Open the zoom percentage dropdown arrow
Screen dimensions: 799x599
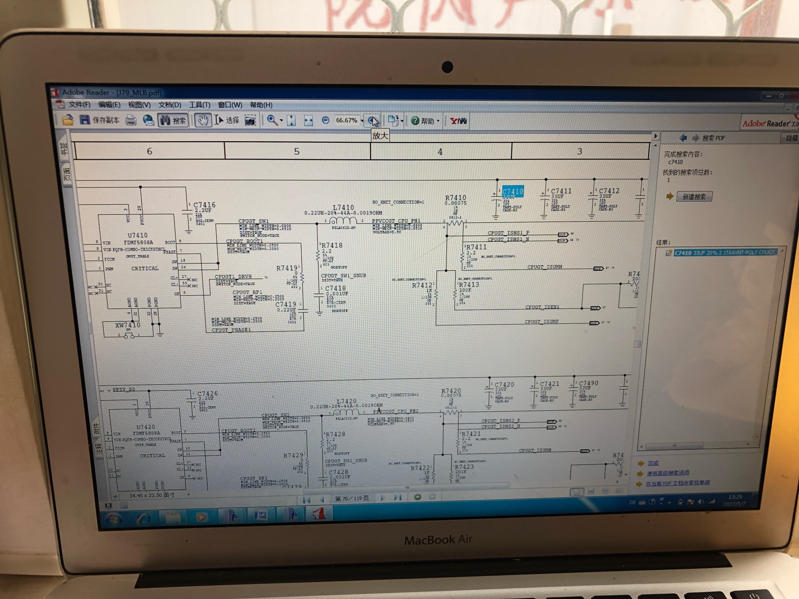(x=362, y=120)
